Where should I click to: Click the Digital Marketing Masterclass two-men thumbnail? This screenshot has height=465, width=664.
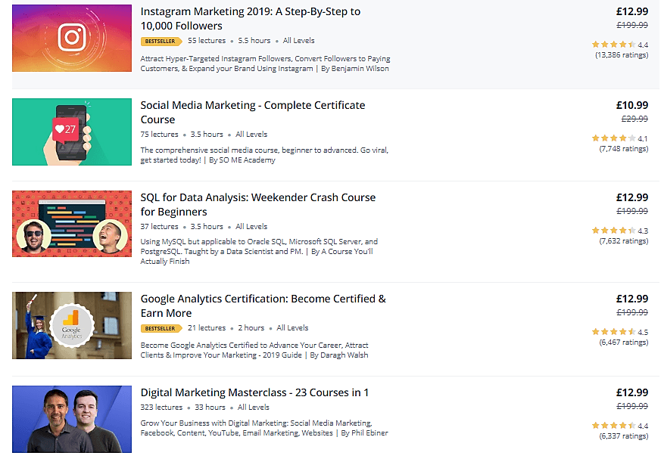72,419
